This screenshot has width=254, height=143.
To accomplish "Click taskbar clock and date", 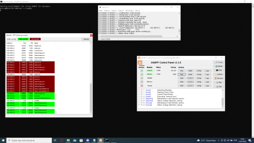I will pyautogui.click(x=242, y=140).
